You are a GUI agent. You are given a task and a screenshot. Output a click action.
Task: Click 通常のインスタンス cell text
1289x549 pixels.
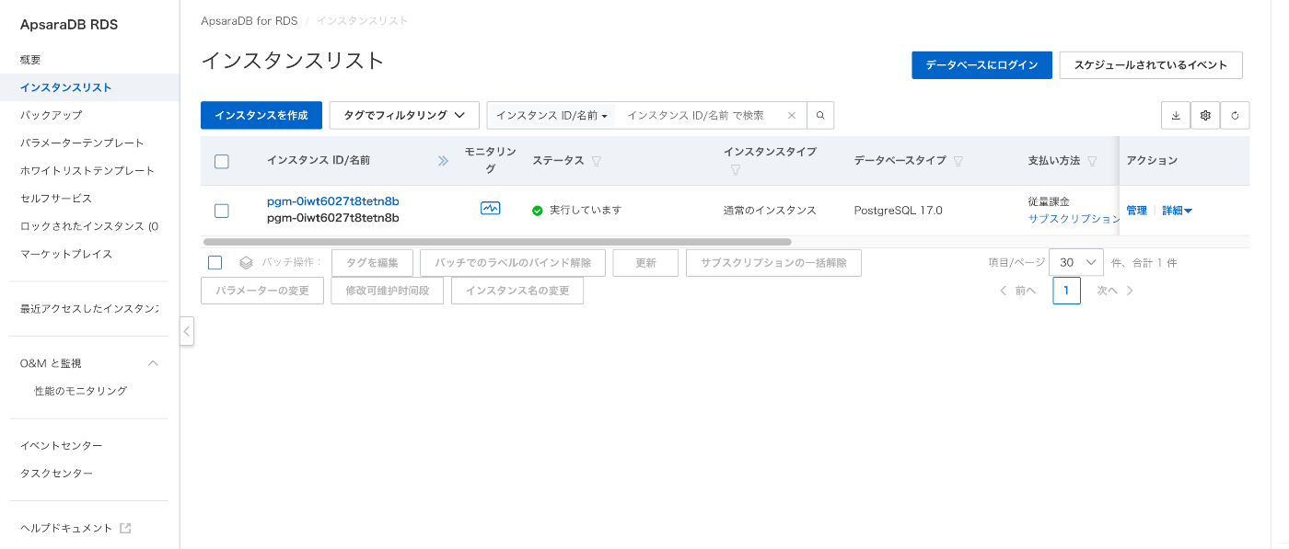770,211
